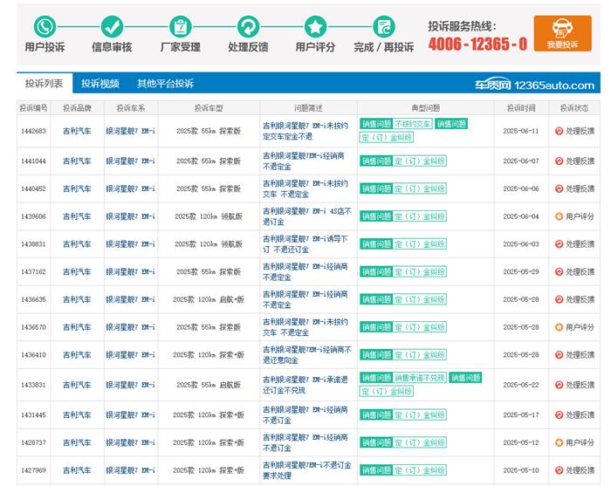Open complaint about 承诺退还订金不兑现
611x486 pixels.
pyautogui.click(x=305, y=385)
